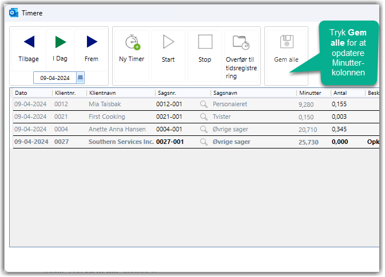Viewport: 385px width, 277px height.
Task: Click Øvrige sager in Southern Services row
Action: pos(232,142)
